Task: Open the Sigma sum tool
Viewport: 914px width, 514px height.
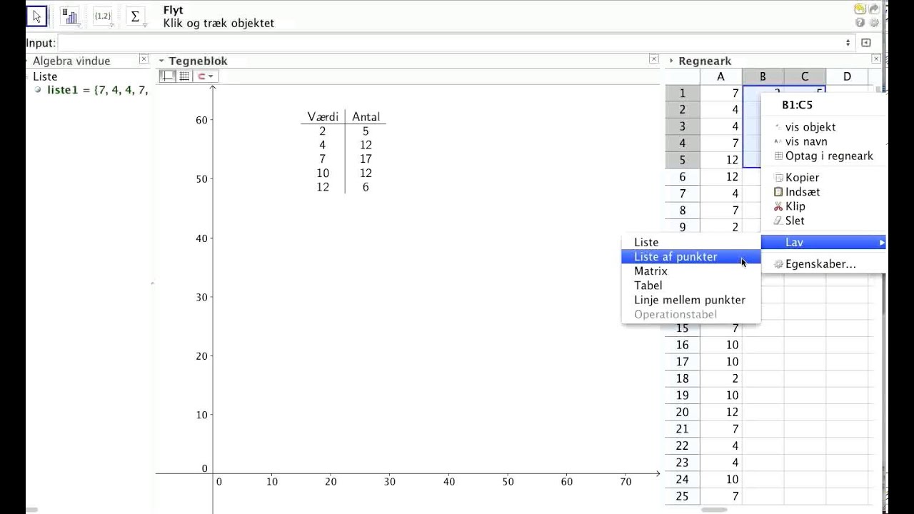Action: (x=135, y=17)
